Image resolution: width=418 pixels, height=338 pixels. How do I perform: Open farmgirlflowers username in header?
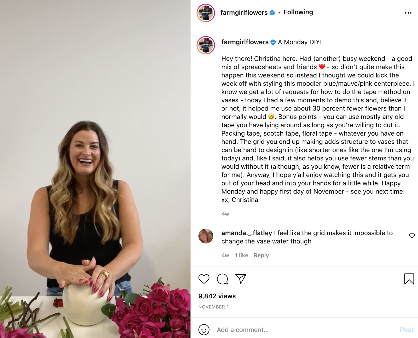244,13
